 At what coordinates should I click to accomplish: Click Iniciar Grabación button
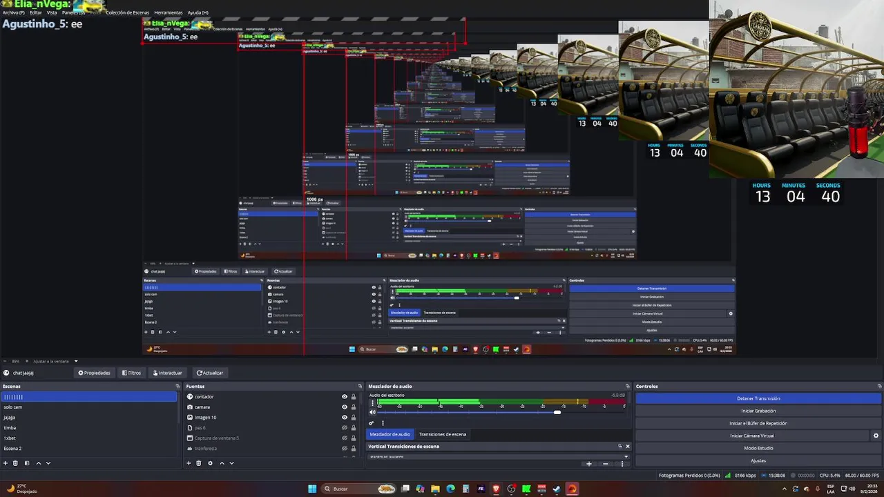point(758,411)
